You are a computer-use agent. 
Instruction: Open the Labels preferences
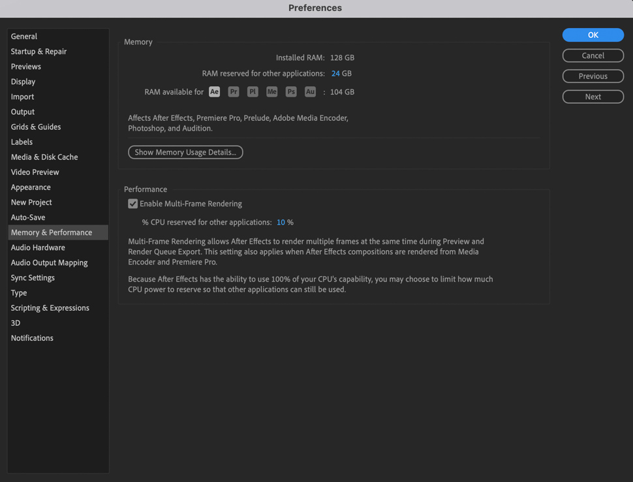(x=58, y=142)
